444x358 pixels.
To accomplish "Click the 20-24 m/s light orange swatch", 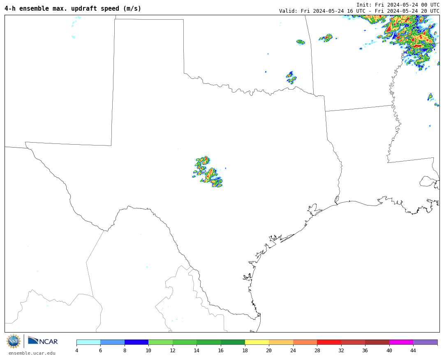I will tap(281, 342).
